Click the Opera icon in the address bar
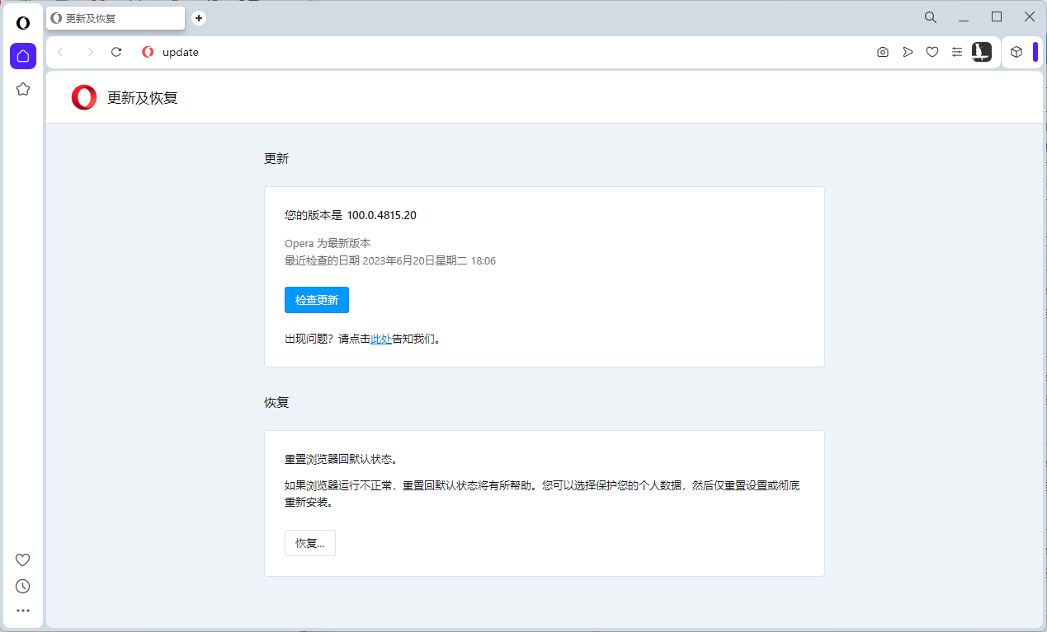The height and width of the screenshot is (632, 1047). point(148,52)
